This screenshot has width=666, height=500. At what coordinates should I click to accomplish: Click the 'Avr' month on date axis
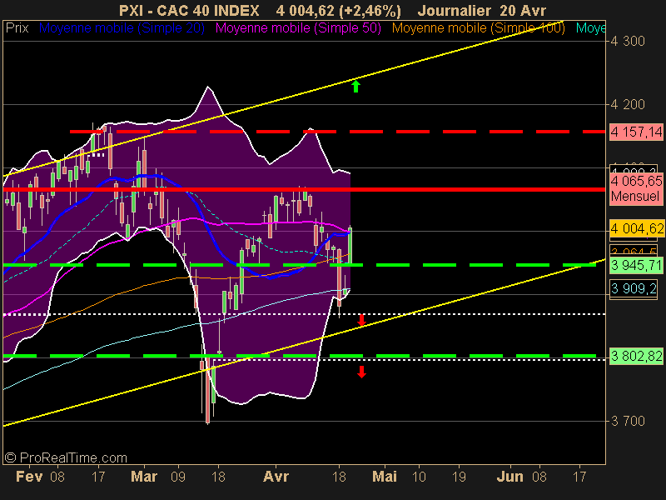(276, 476)
